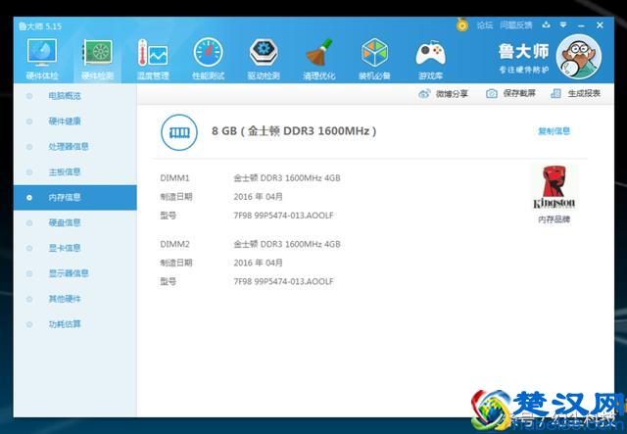Click the gold medal icon in title bar
627x434 pixels.
(462, 24)
